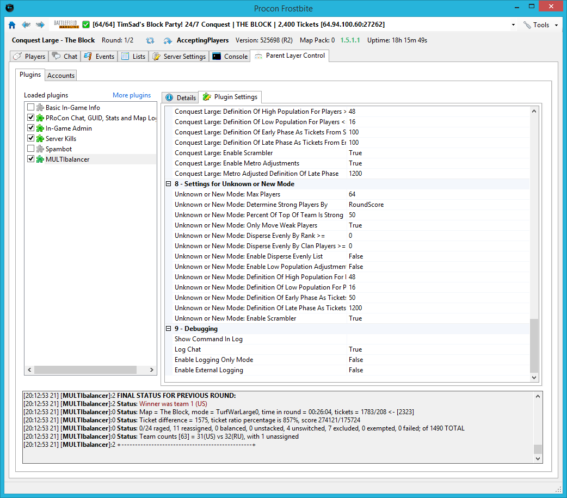The width and height of the screenshot is (567, 498).
Task: Enable the Basic In-Game Info checkbox
Action: [x=31, y=108]
